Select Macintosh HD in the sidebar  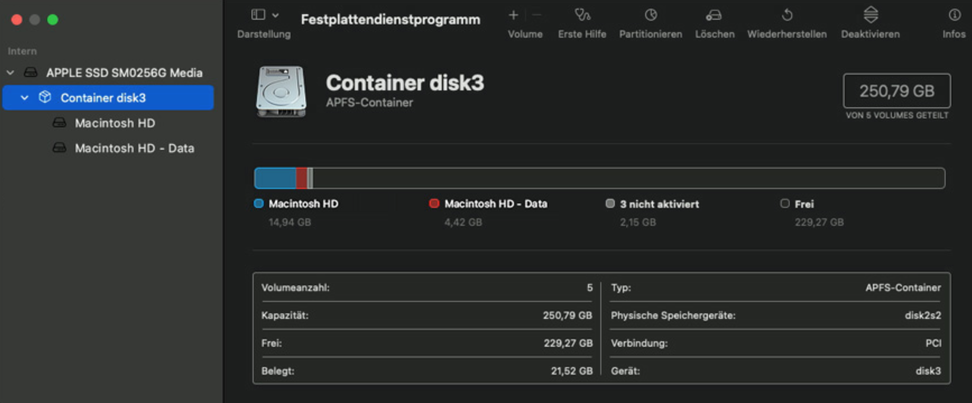point(115,123)
